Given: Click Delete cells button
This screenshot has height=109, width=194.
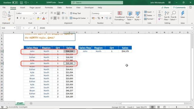Looking at the screenshot, I should (x=148, y=15).
